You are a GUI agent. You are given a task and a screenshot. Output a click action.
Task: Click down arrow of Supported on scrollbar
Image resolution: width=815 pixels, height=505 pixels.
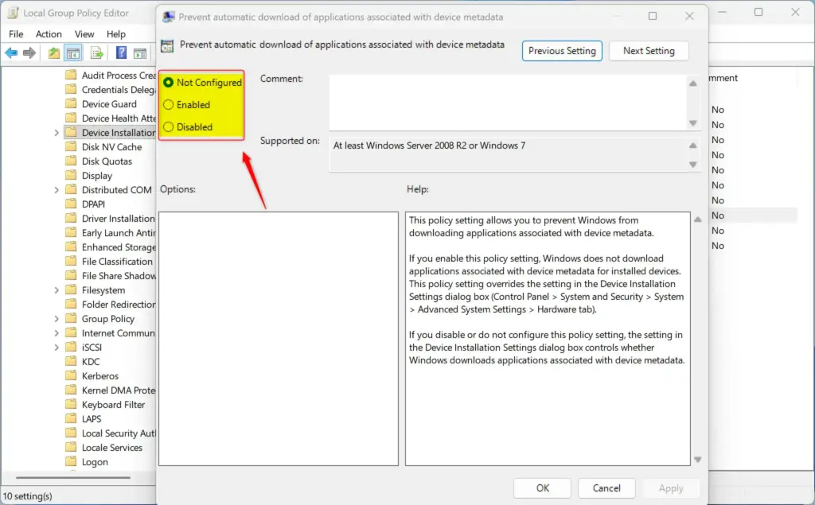pos(693,164)
